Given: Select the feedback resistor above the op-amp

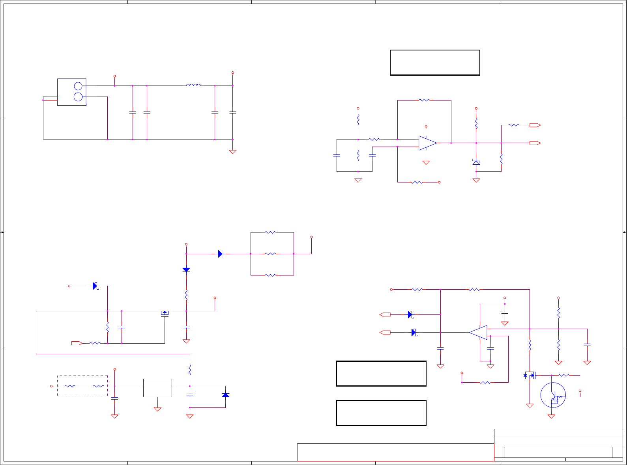Looking at the screenshot, I should [x=424, y=100].
